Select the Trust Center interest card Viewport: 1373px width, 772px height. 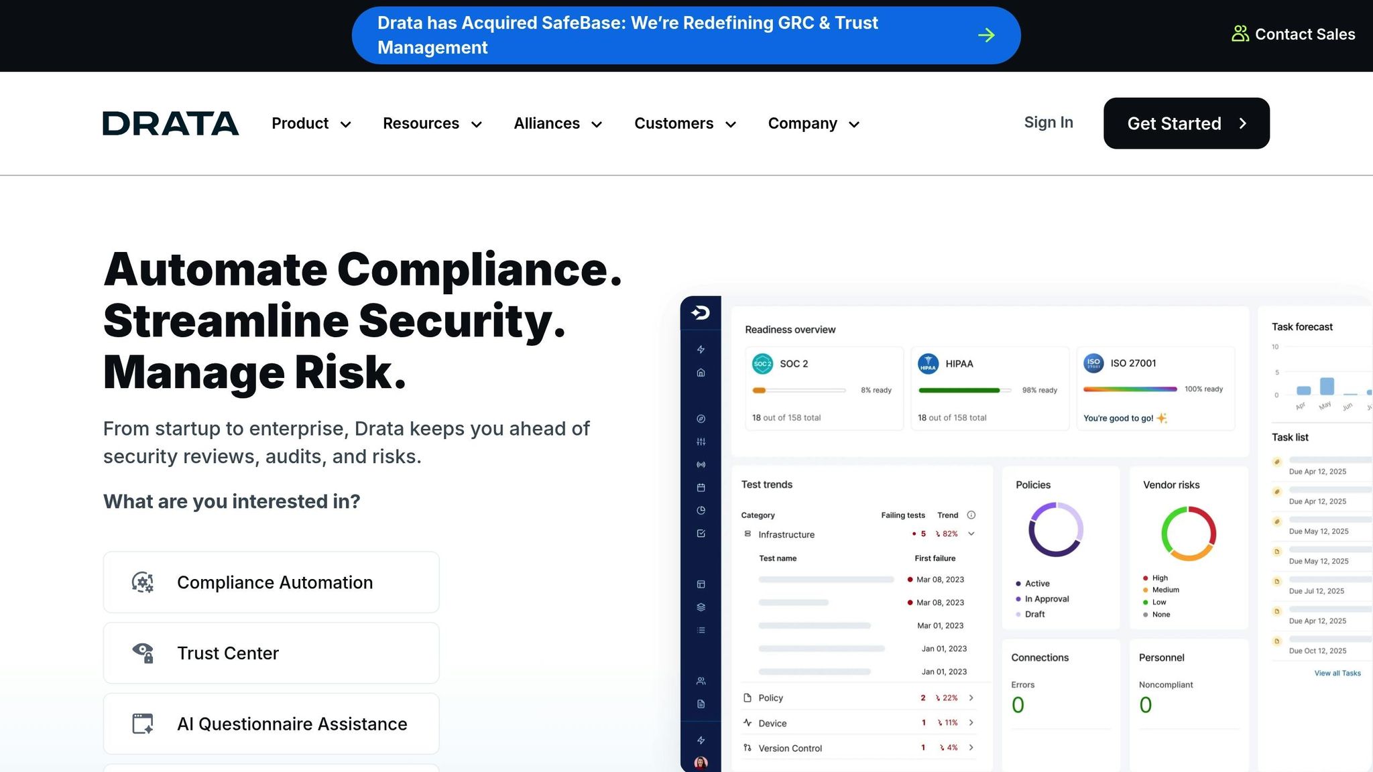271,653
